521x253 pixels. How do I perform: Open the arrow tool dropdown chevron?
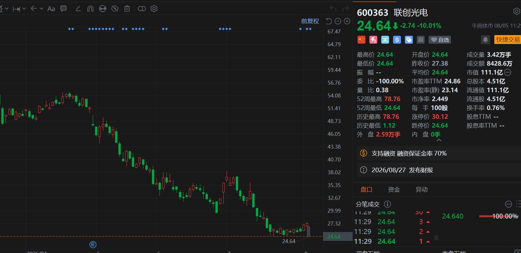pos(41,9)
